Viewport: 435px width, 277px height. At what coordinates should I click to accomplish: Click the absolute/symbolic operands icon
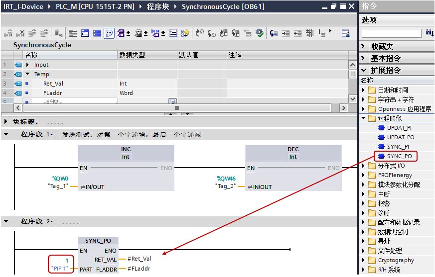click(121, 33)
